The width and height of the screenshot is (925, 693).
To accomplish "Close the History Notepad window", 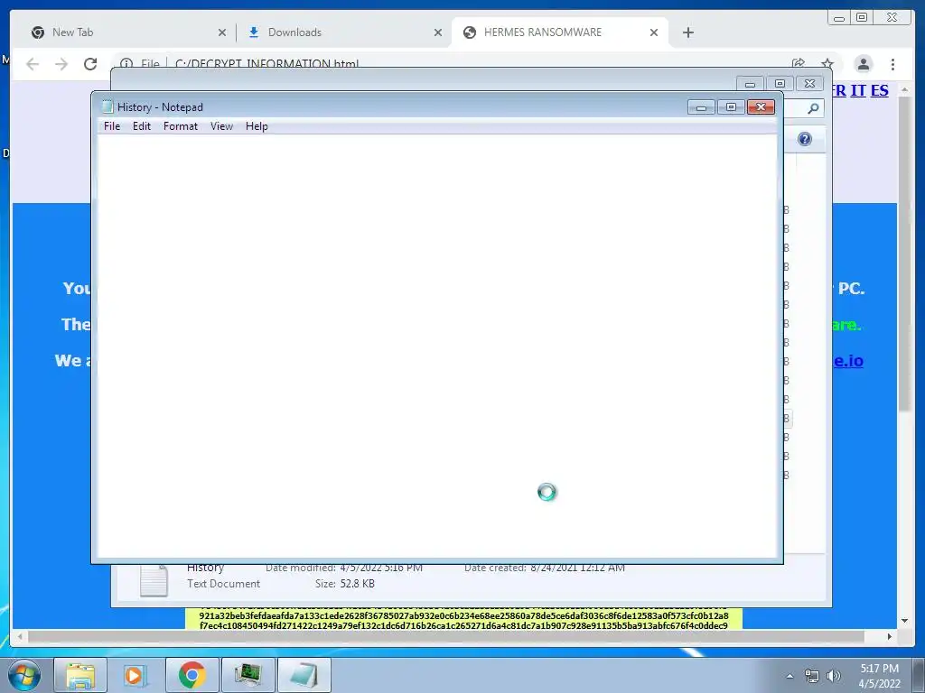I will tap(761, 107).
